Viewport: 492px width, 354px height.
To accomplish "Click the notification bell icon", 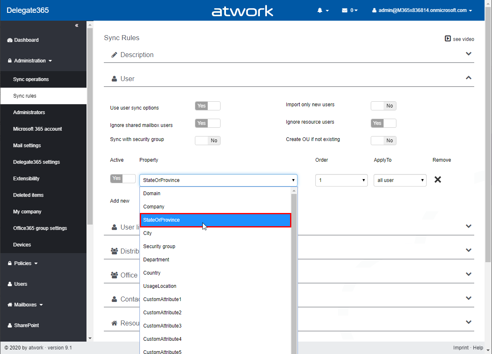I will coord(320,10).
